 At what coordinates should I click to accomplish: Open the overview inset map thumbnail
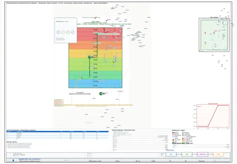click(x=214, y=35)
